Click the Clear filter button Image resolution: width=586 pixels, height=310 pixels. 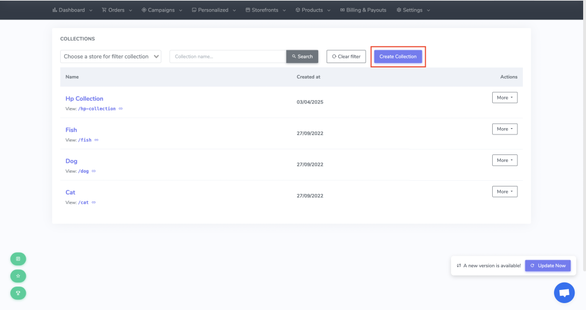pyautogui.click(x=346, y=57)
